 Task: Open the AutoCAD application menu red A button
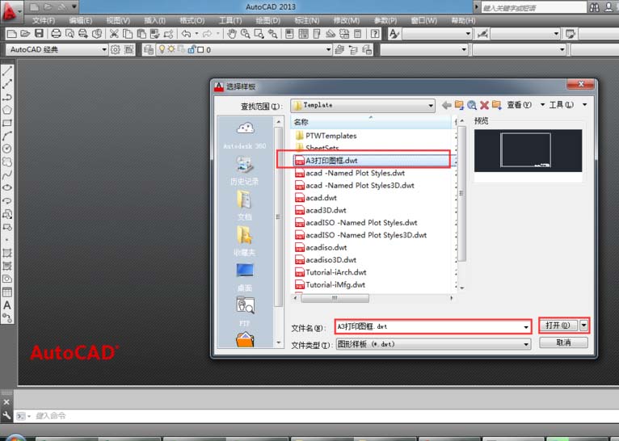tap(11, 10)
